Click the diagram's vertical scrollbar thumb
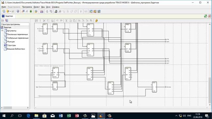Image resolution: width=212 pixels, height=119 pixels. tap(210, 90)
